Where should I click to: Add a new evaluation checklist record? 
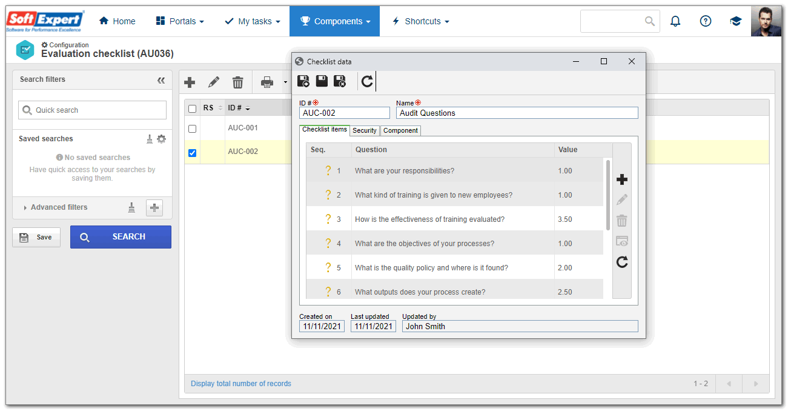[190, 82]
